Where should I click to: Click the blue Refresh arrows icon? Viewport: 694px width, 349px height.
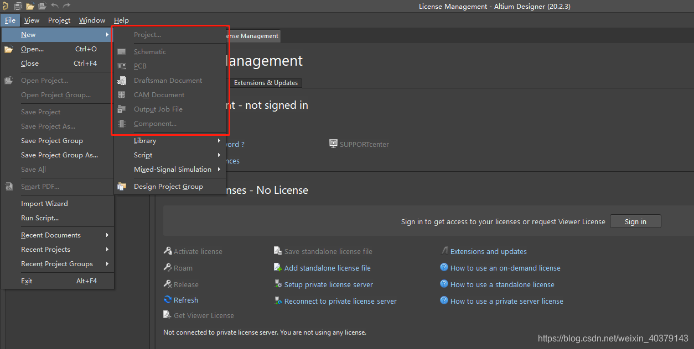pyautogui.click(x=168, y=300)
